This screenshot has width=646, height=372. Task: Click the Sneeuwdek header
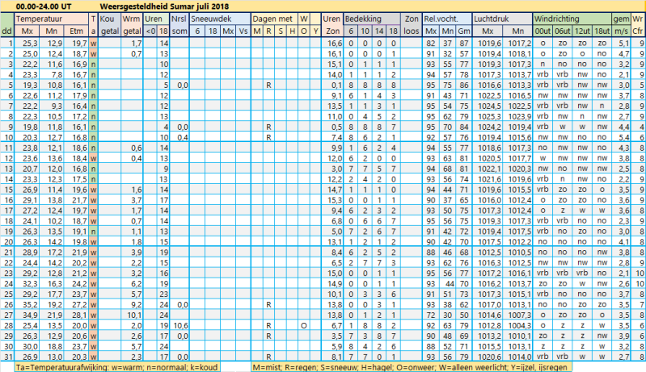(x=210, y=18)
